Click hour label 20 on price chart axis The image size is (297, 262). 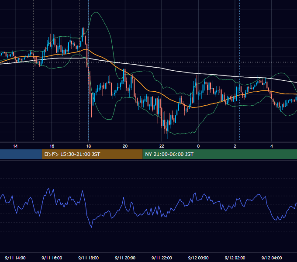[x=125, y=146]
